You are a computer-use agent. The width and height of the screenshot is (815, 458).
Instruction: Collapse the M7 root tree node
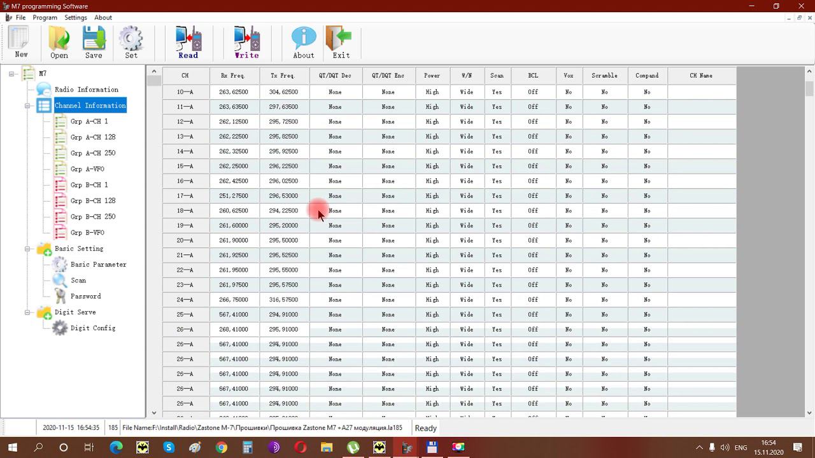(11, 74)
